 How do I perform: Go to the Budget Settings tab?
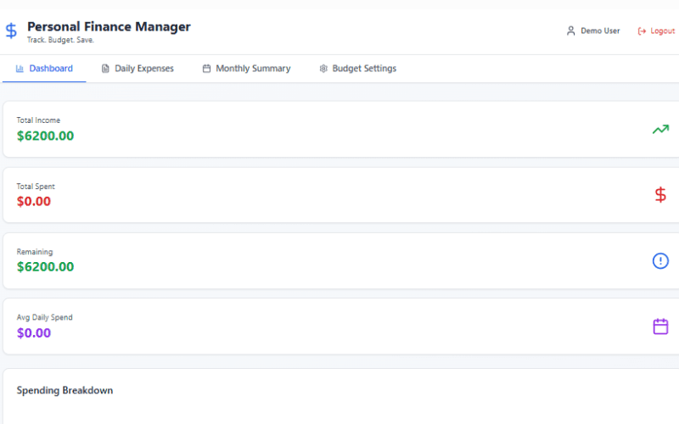pos(357,69)
